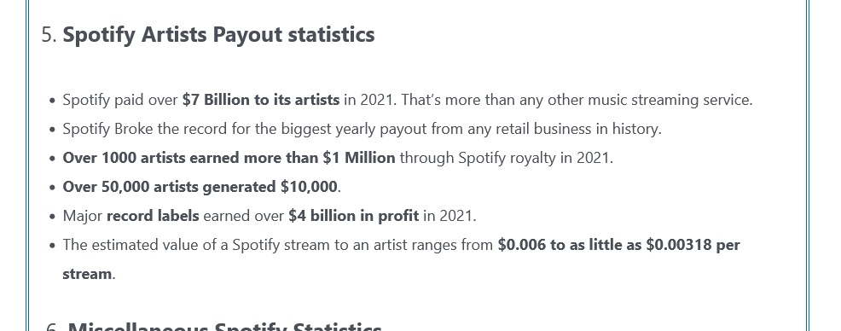Click bullet before 'The estimated value'
Screen dimensions: 841x331
(x=52, y=245)
